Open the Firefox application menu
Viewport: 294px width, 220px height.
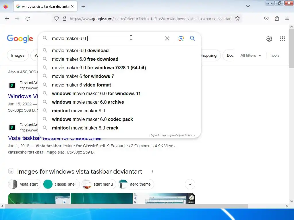tap(287, 18)
